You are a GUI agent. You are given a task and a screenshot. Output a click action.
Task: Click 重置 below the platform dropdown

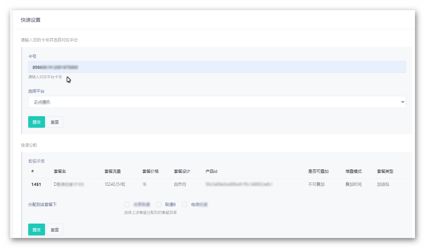[x=55, y=122]
